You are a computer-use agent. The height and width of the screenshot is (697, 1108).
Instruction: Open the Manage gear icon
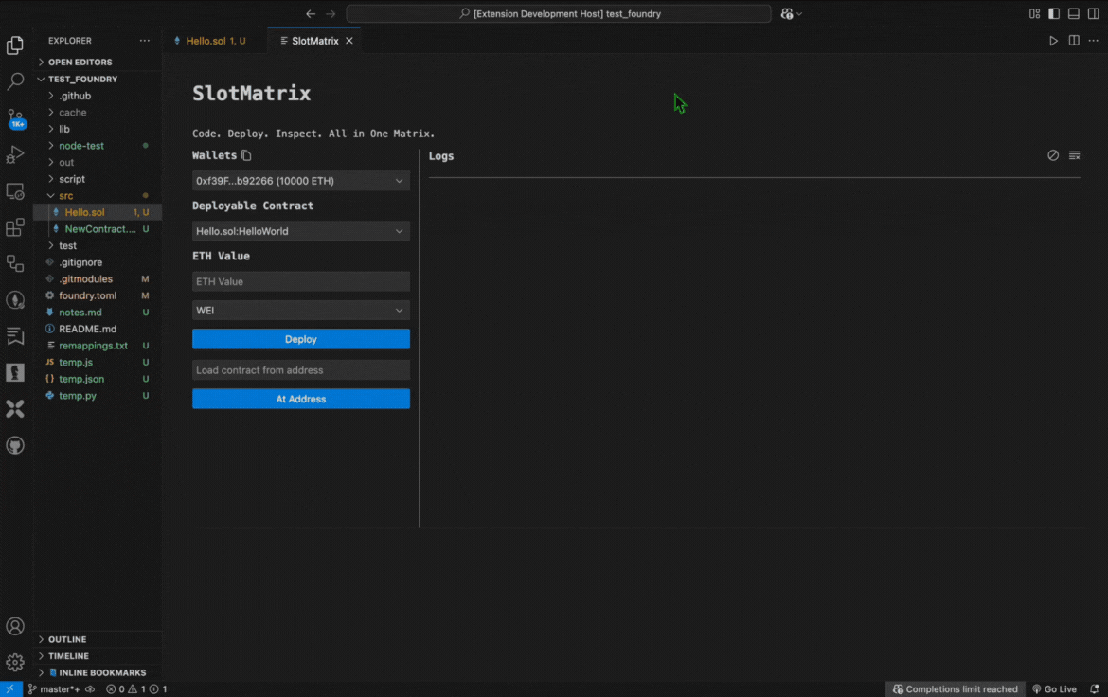click(x=15, y=662)
